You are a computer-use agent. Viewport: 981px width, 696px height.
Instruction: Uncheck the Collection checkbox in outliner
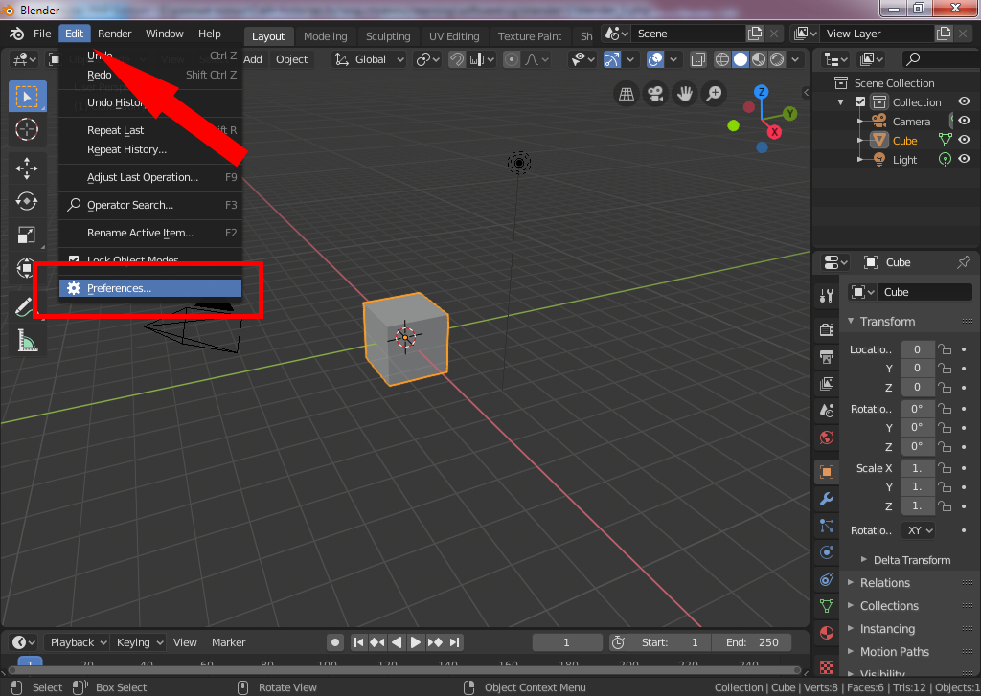tap(860, 102)
